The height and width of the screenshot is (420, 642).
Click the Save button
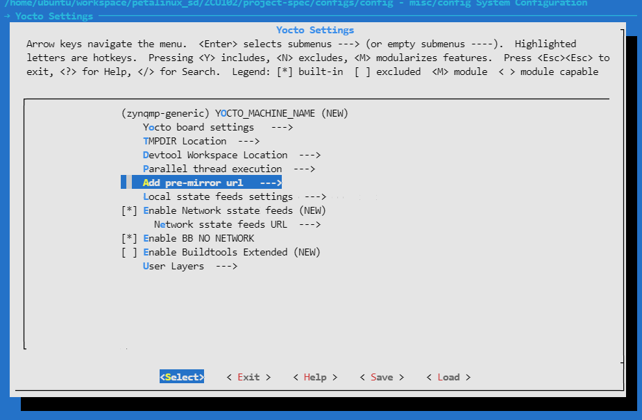coord(382,377)
